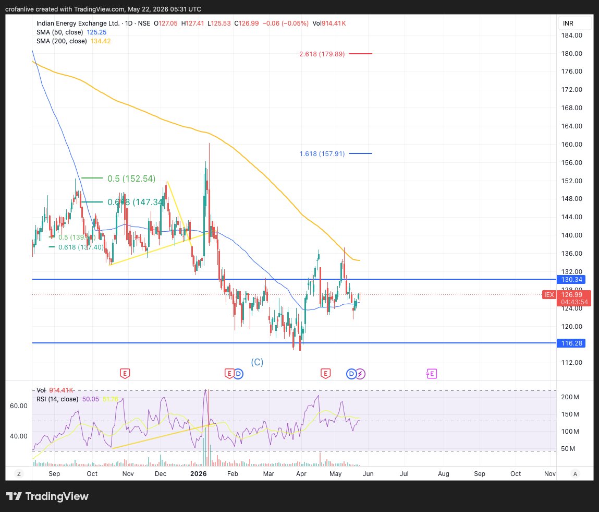This screenshot has height=512, width=599.
Task: Click the purple upcoming earnings E marker
Action: pyautogui.click(x=431, y=374)
